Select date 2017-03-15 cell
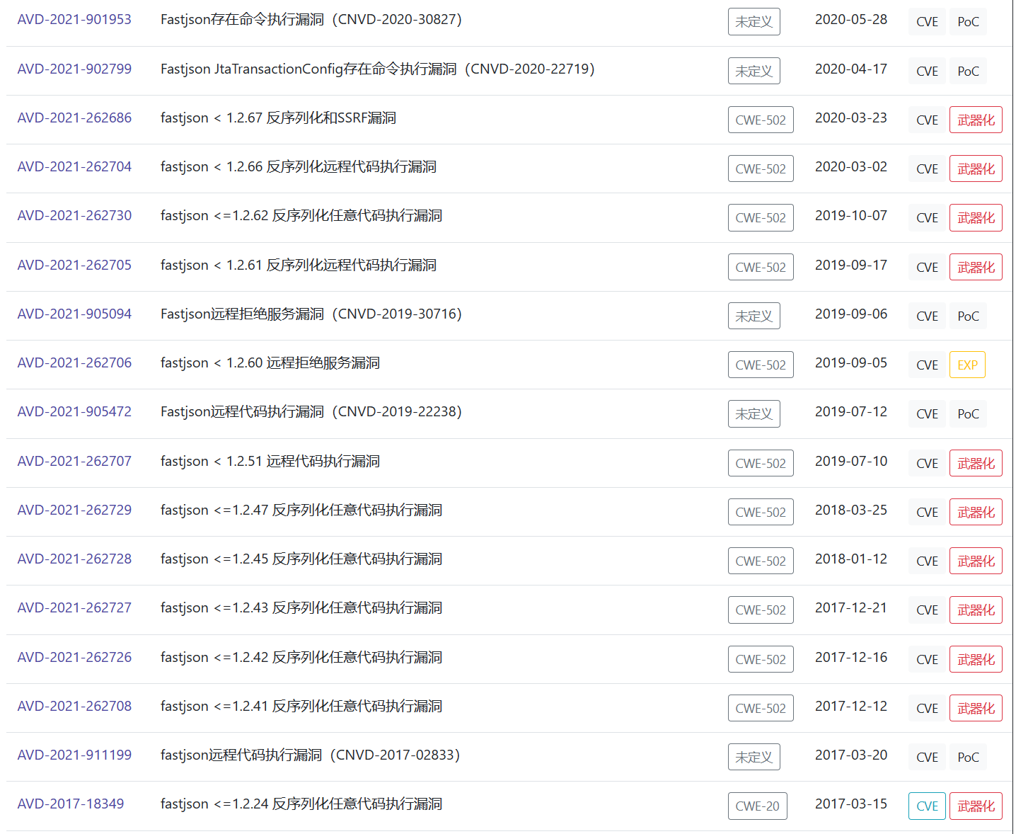1016x834 pixels. coord(851,804)
